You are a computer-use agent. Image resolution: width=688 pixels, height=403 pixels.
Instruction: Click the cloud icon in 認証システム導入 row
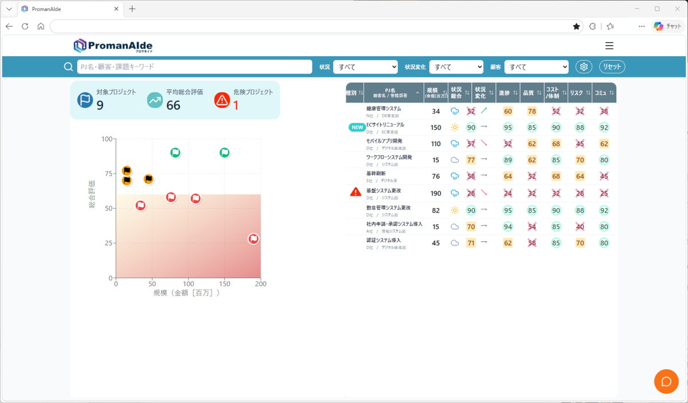[455, 242]
